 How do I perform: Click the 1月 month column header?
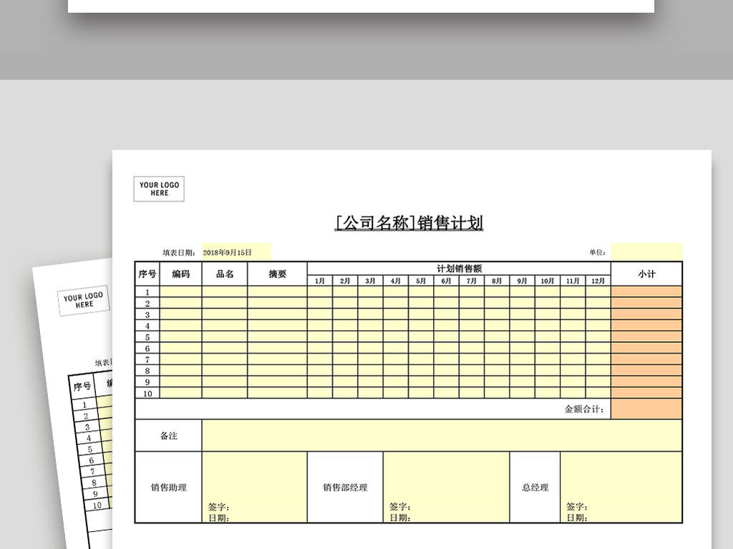point(319,281)
